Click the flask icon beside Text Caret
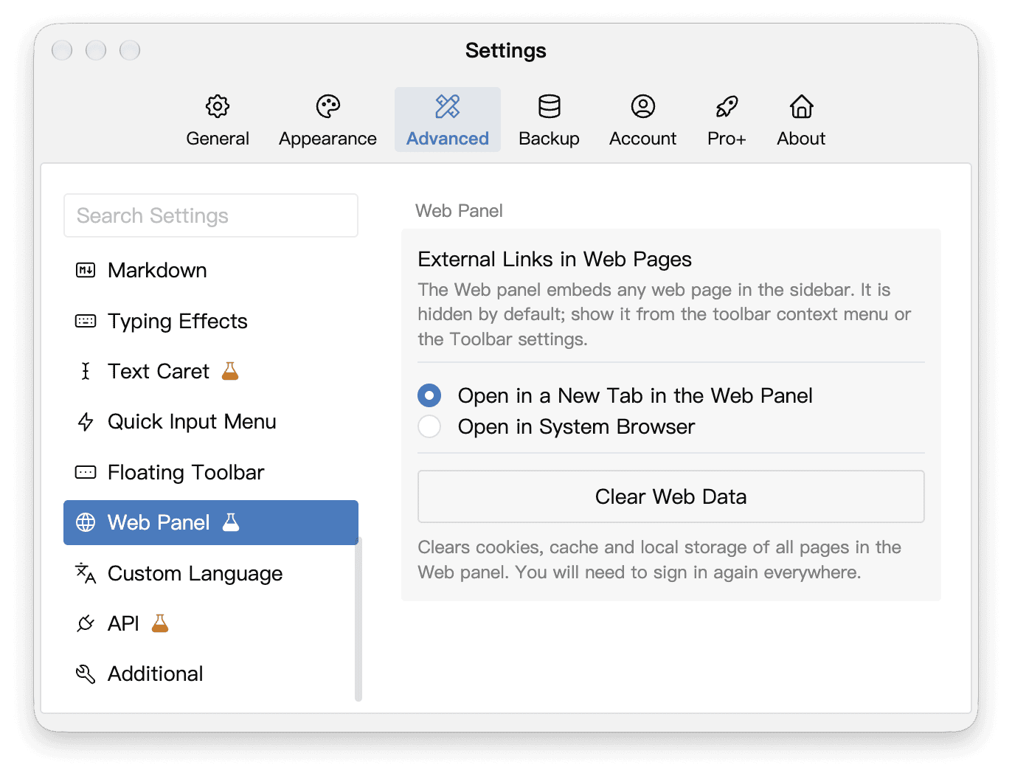The width and height of the screenshot is (1012, 776). pyautogui.click(x=230, y=371)
